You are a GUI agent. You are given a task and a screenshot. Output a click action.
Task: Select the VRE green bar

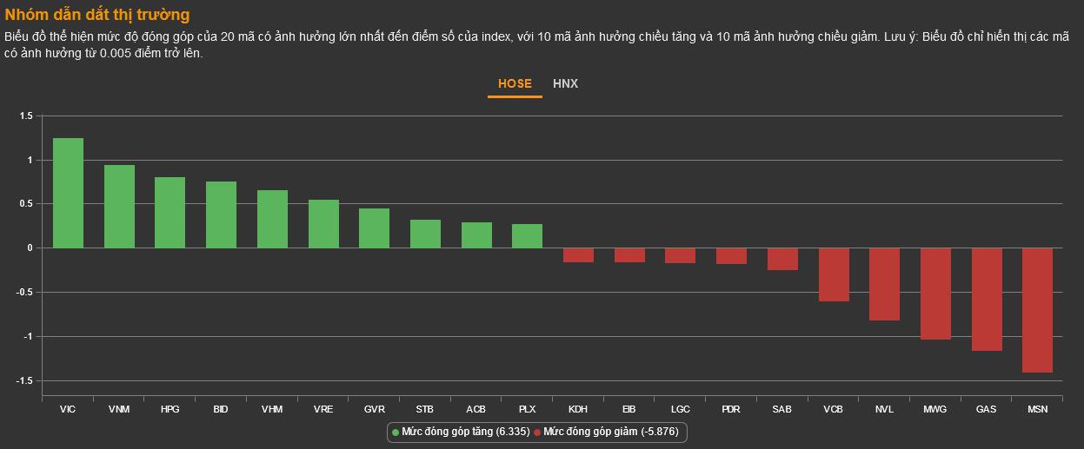(x=323, y=224)
